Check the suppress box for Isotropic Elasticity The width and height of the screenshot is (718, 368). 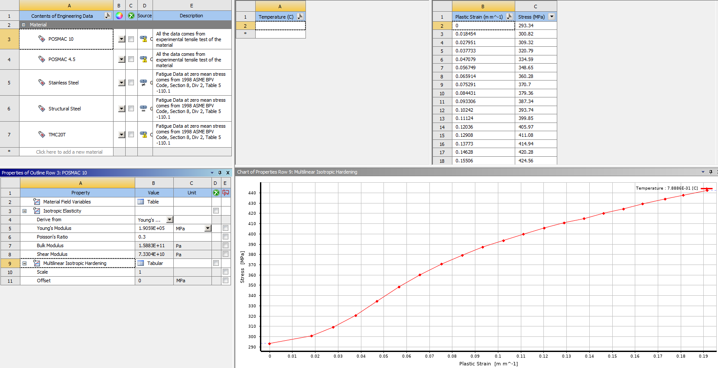pos(216,211)
